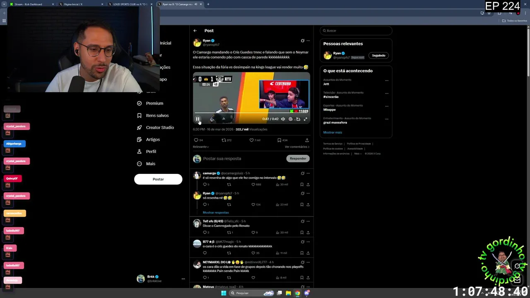Open Mais in the sidebar
The image size is (530, 298).
(x=146, y=164)
